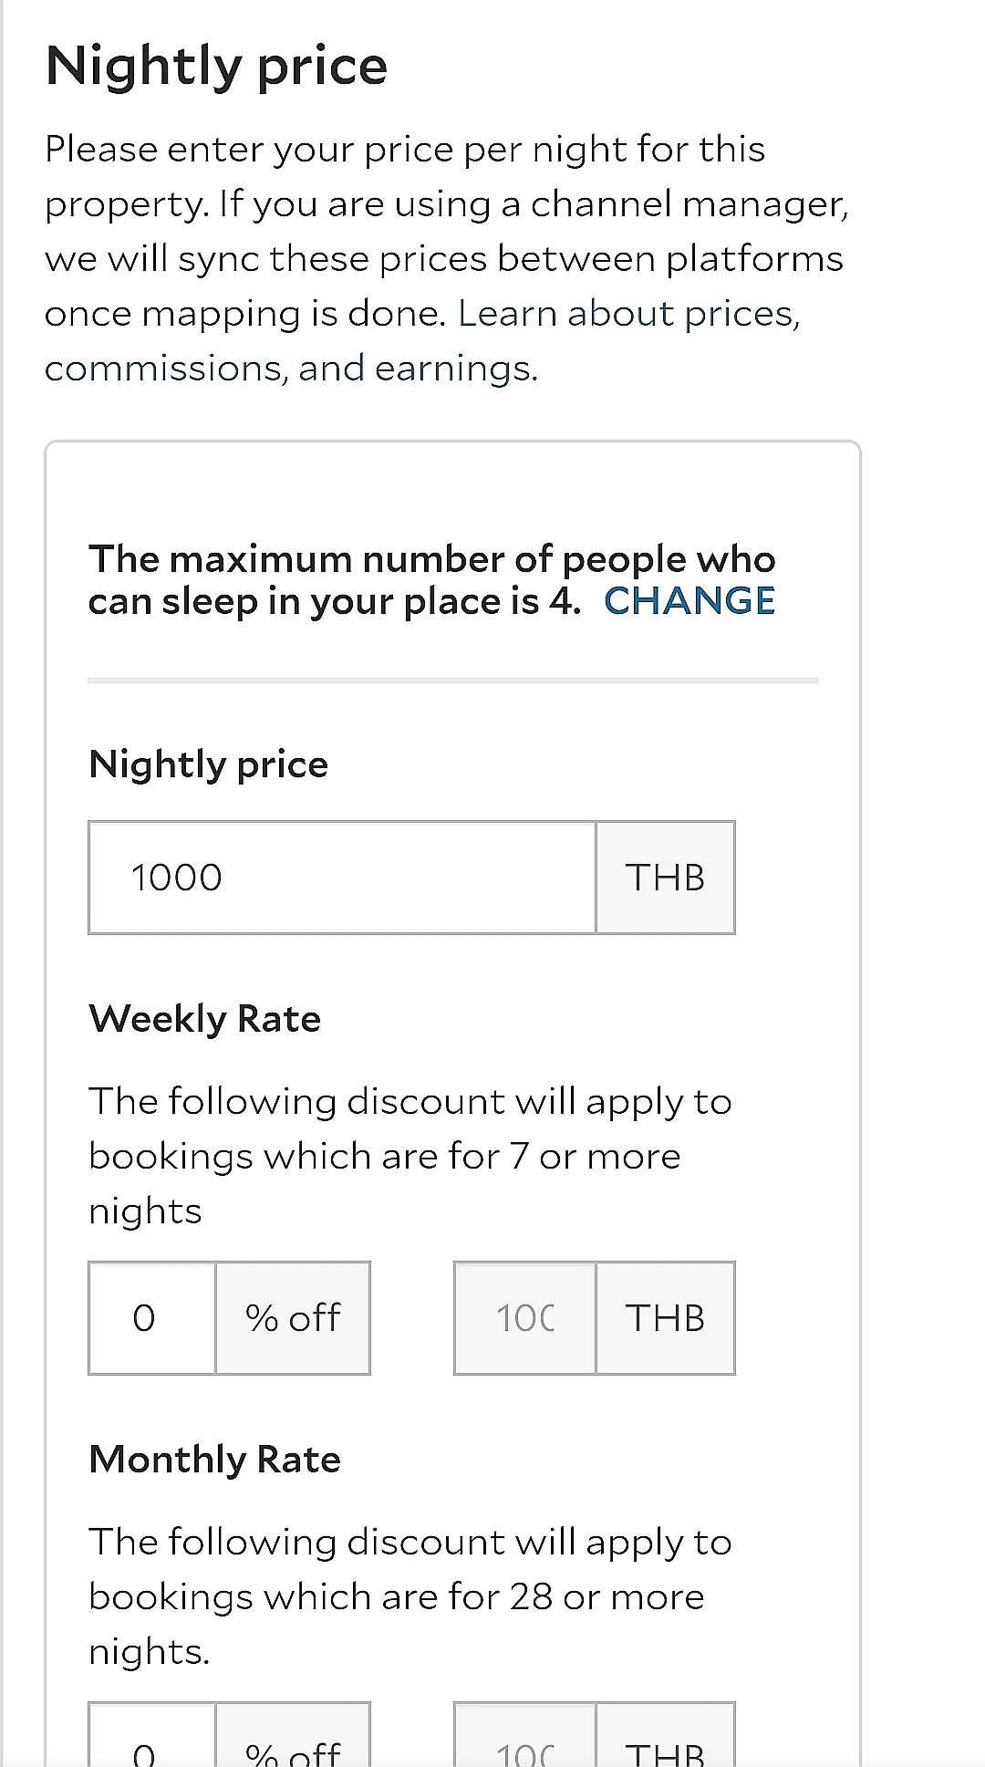Screen dimensions: 985x1767
Task: Click the 7 or more nights description
Action: pos(409,1156)
